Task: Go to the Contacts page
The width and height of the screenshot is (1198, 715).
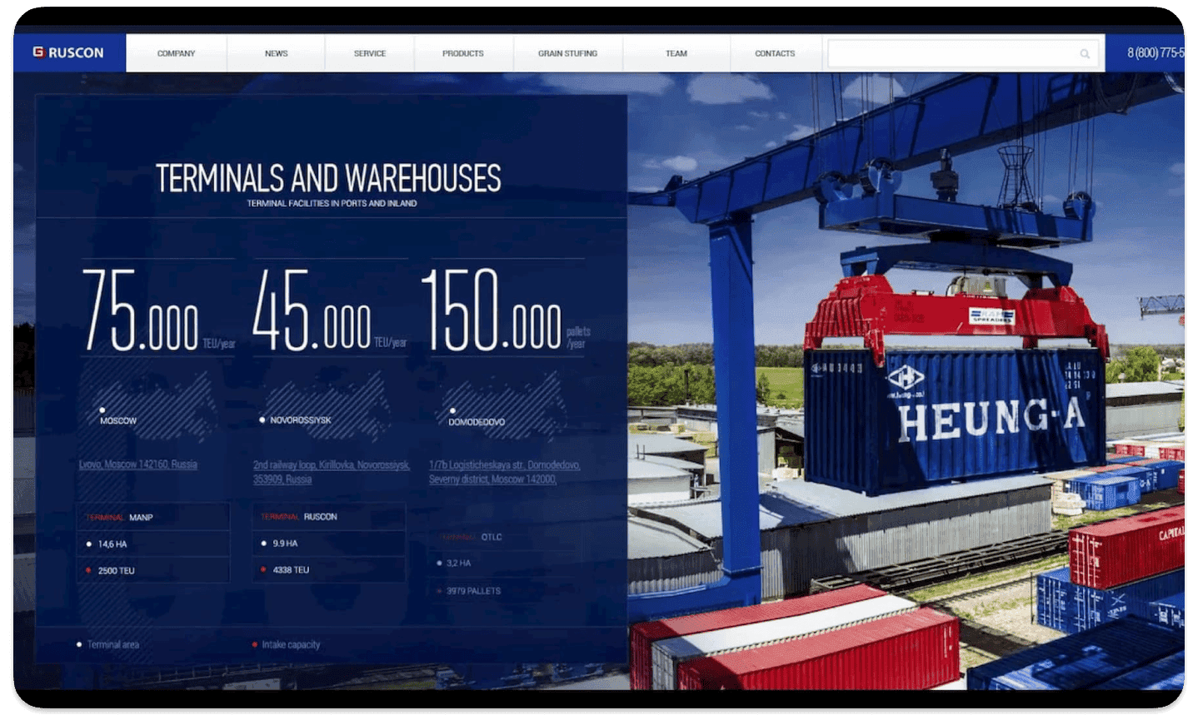Action: click(x=775, y=53)
